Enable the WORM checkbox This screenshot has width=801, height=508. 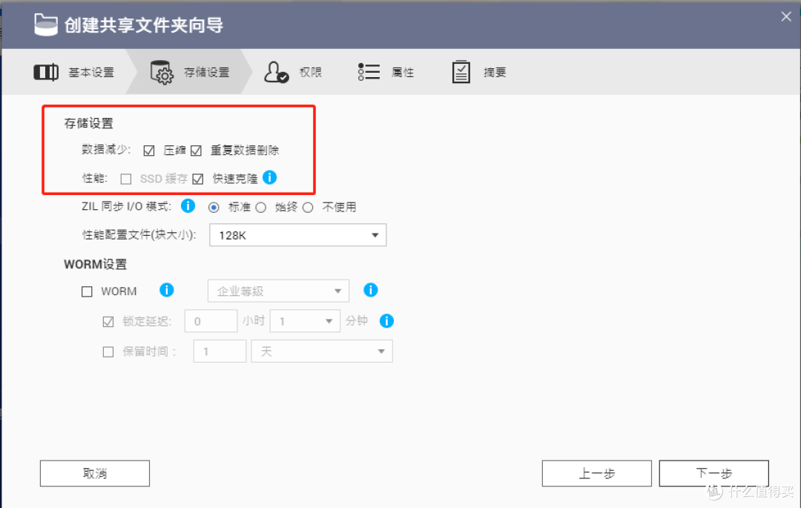click(87, 291)
